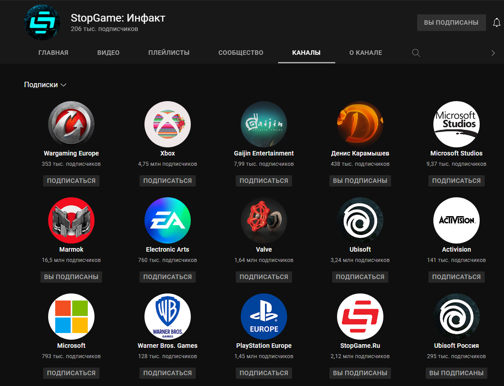504x386 pixels.
Task: Click the Microsoft Studios name link
Action: [x=456, y=153]
